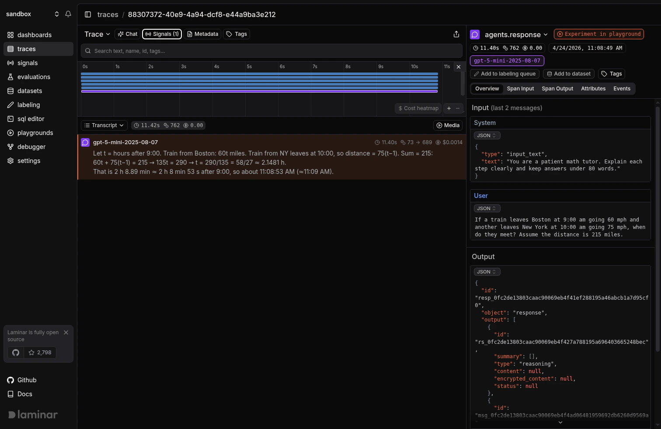Toggle the Cost heatmap overlay

click(417, 108)
